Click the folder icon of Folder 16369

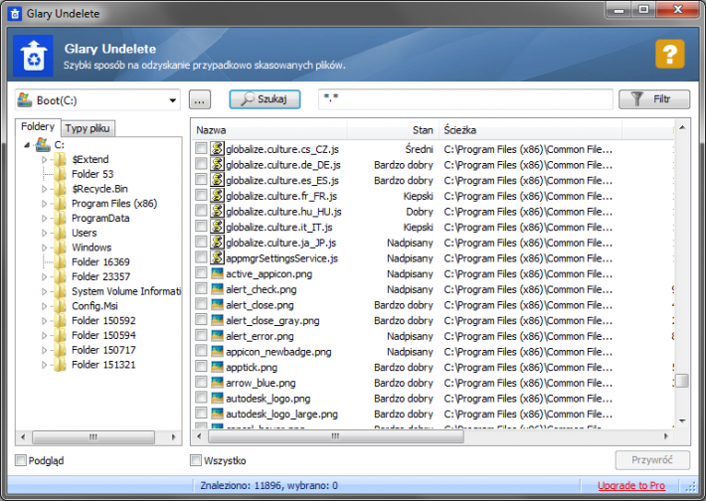60,262
